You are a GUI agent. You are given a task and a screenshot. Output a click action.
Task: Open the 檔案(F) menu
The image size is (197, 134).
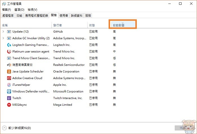[6, 10]
